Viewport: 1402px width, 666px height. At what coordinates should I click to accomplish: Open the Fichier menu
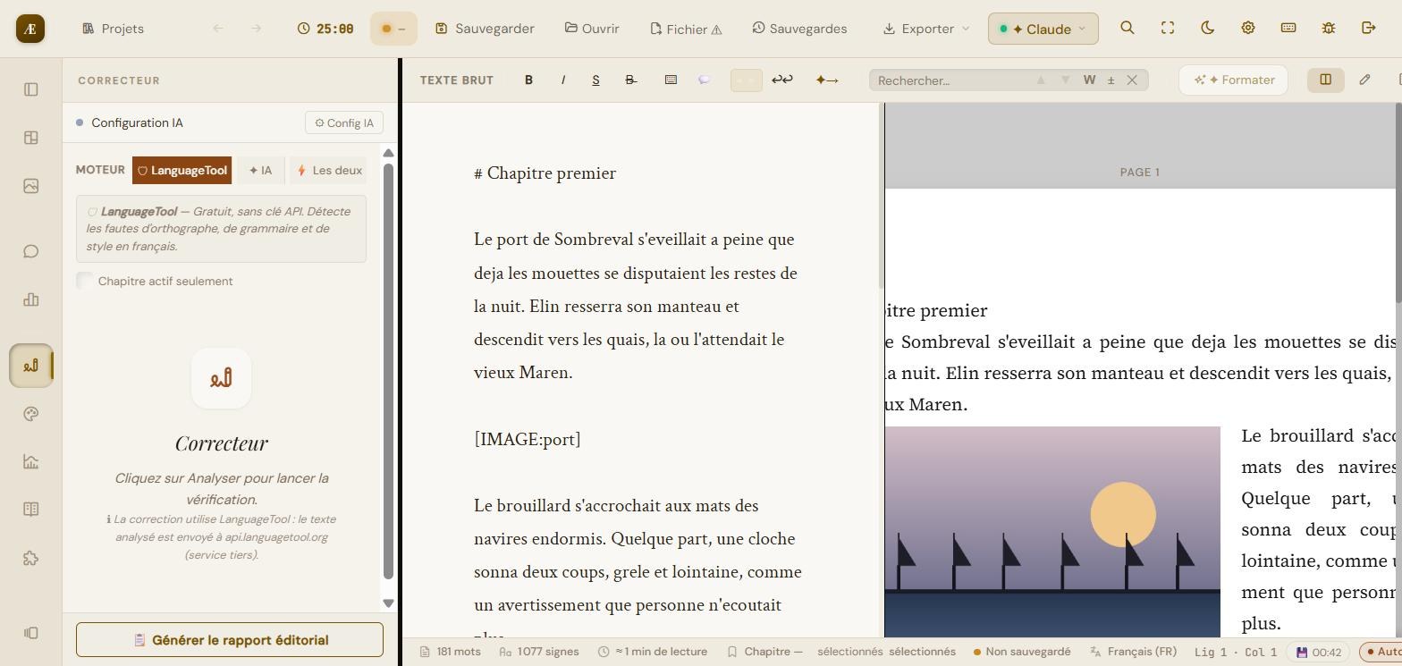tap(686, 29)
